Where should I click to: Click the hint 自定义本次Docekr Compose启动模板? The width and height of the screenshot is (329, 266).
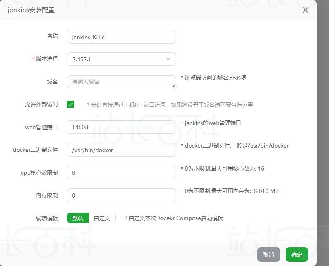[174, 218]
